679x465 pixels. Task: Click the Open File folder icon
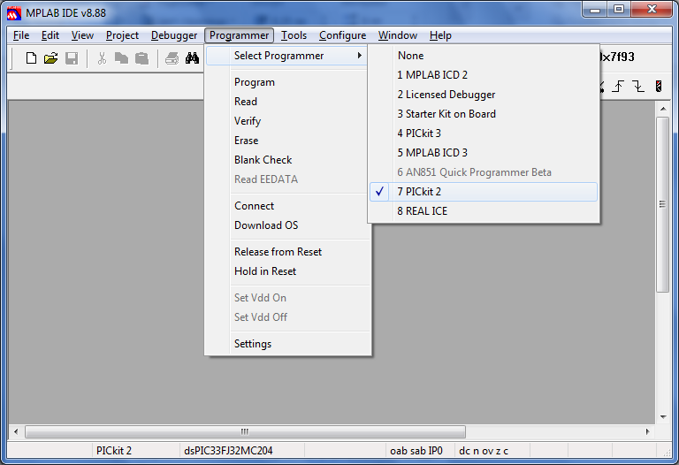(x=50, y=58)
